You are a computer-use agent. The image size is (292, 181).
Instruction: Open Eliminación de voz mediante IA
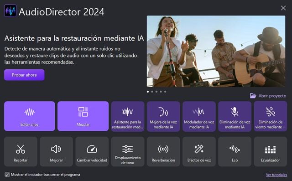click(235, 116)
